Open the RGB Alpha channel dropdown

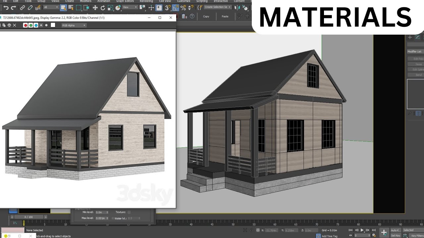[74, 25]
